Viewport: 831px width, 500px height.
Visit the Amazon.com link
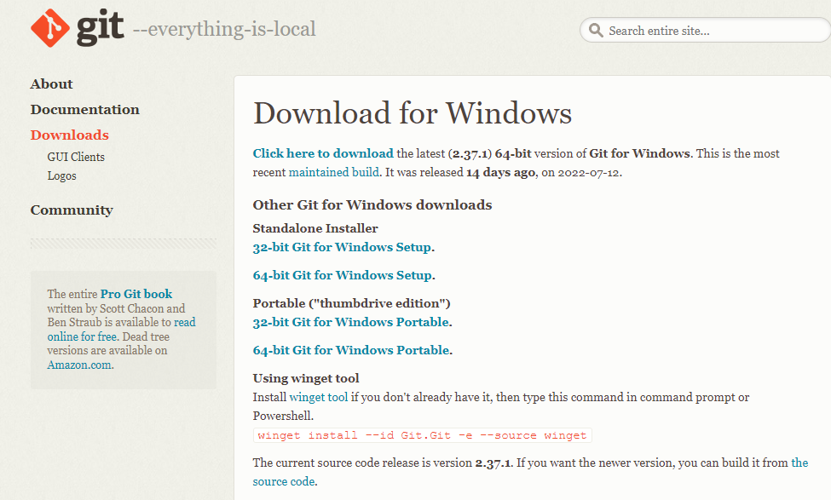point(79,365)
